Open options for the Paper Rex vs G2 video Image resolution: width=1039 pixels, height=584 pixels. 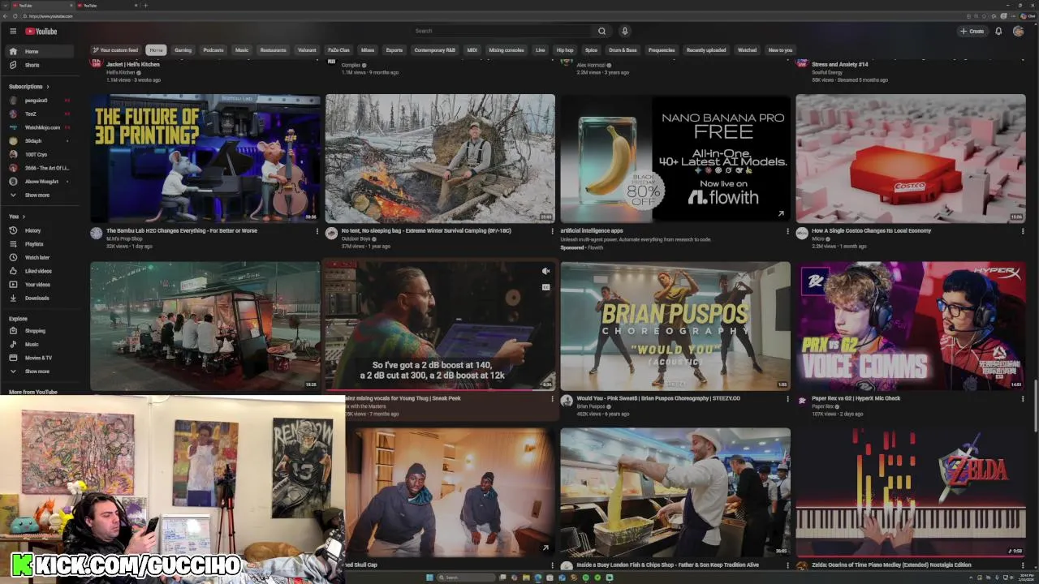[x=1022, y=399]
